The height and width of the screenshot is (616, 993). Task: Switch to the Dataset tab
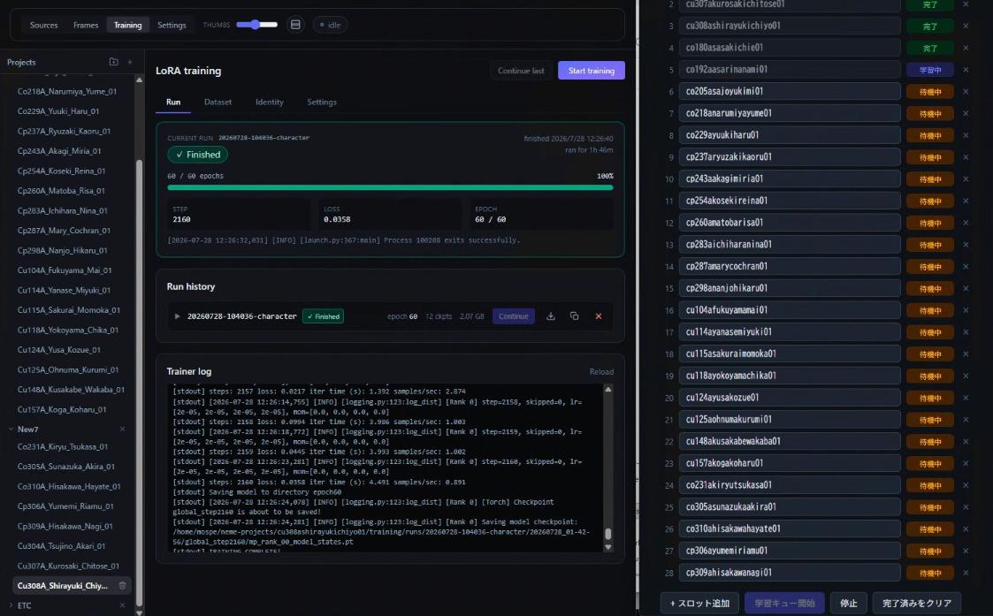[218, 102]
